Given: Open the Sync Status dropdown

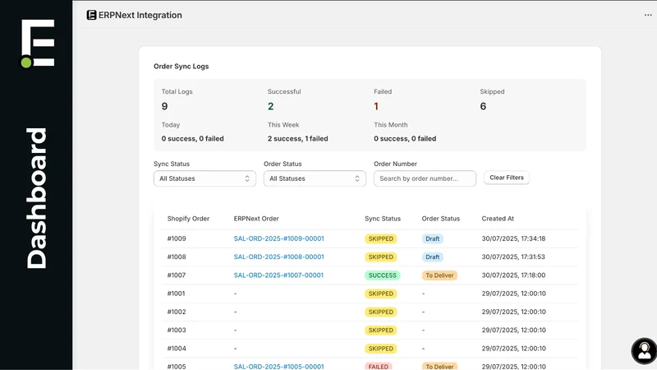Looking at the screenshot, I should coord(204,178).
